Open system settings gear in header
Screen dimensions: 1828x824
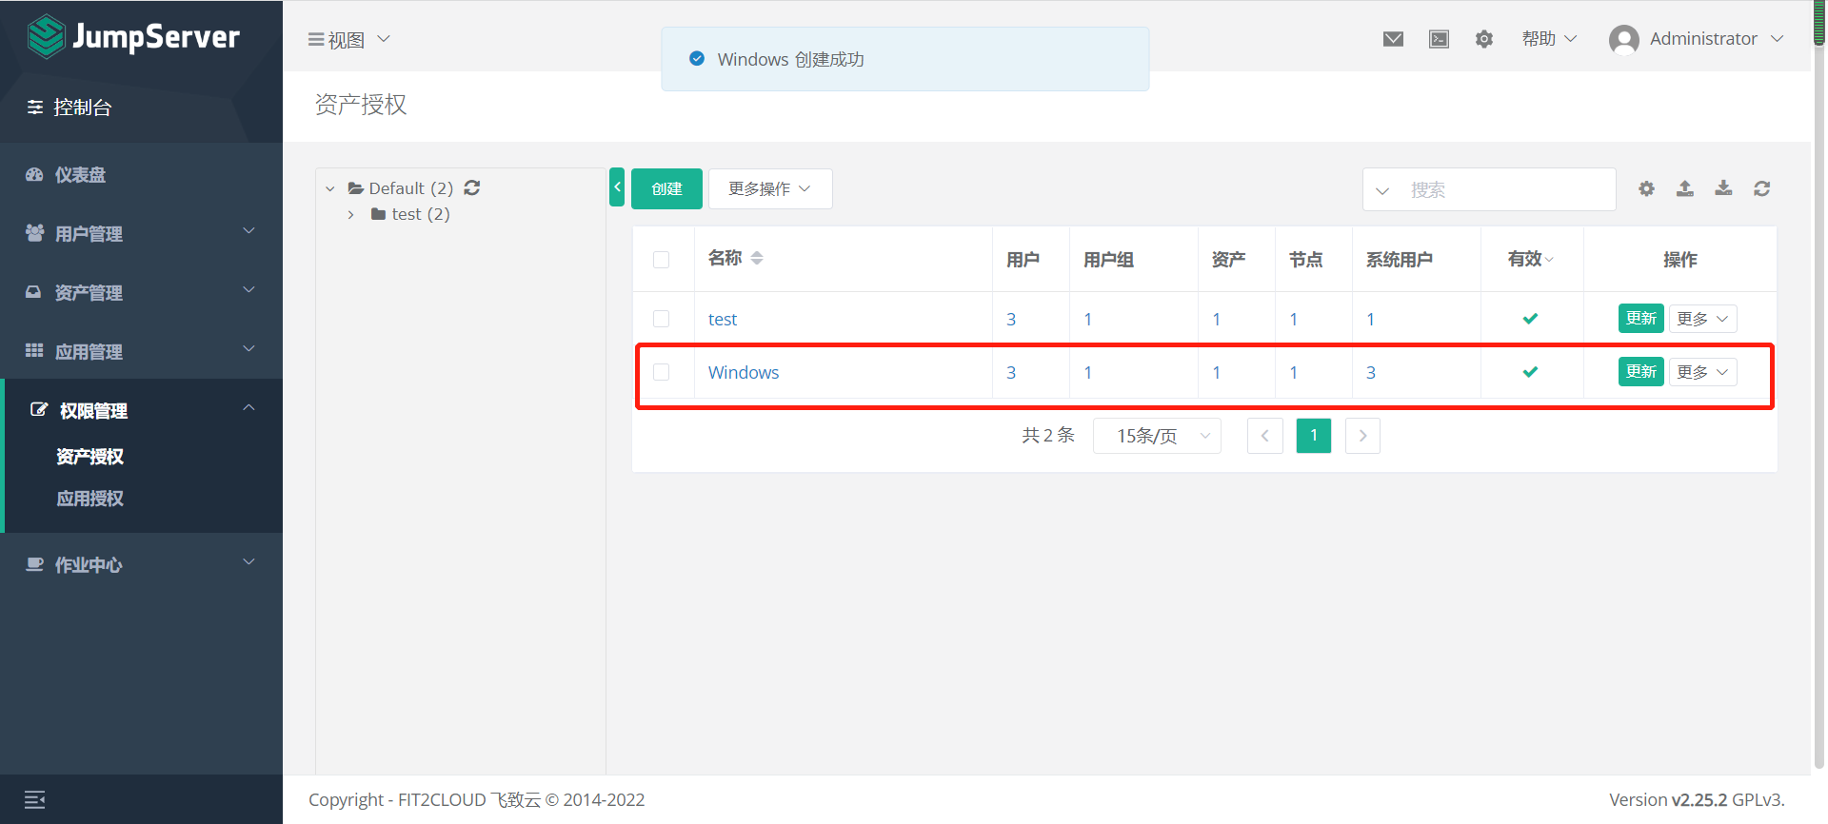pyautogui.click(x=1483, y=39)
